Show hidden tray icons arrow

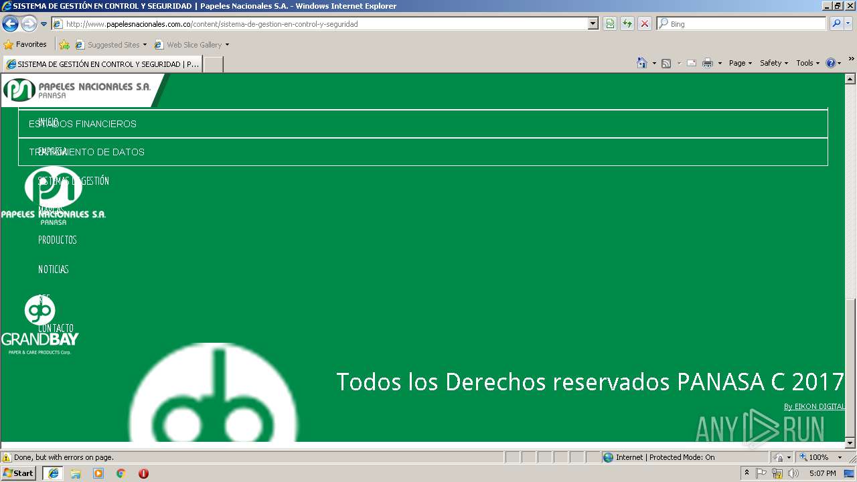(747, 473)
